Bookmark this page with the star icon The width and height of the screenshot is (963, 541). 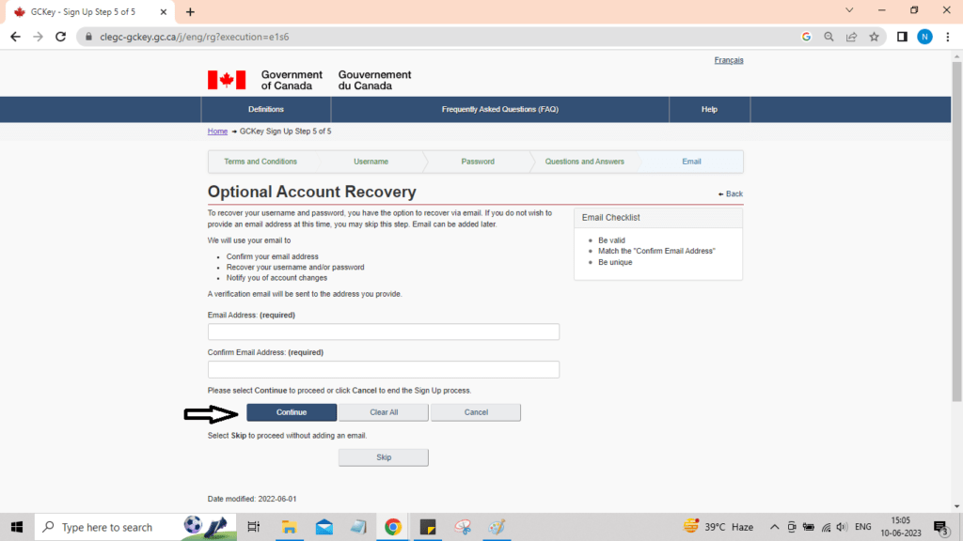(x=875, y=37)
